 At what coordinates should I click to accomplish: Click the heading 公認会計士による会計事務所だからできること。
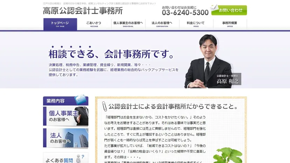pos(173,106)
